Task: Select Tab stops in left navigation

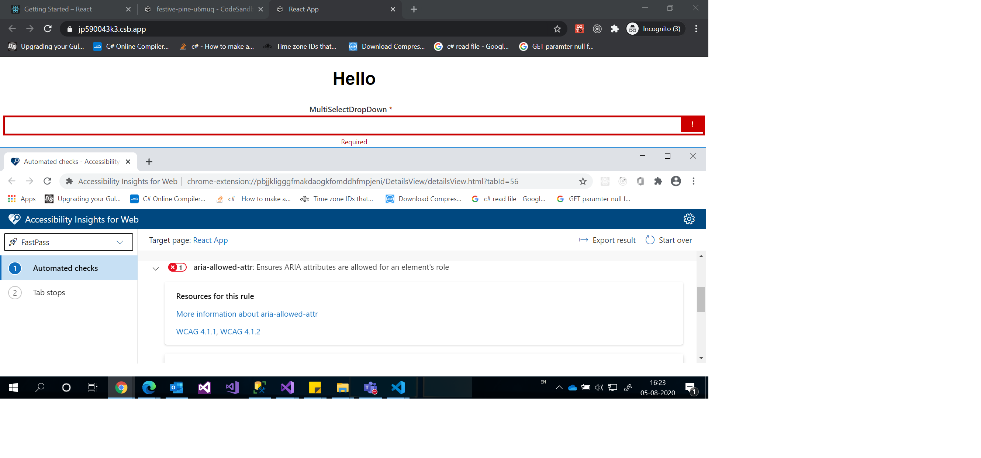Action: pos(49,293)
